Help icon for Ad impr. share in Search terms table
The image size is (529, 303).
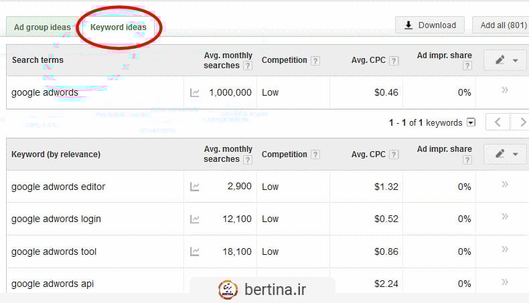467,66
